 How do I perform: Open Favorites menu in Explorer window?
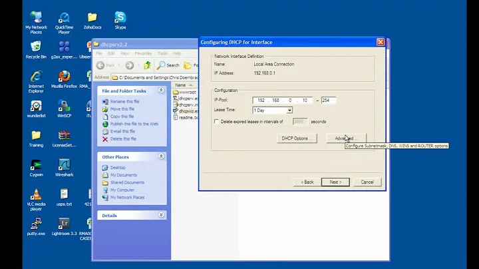point(143,53)
